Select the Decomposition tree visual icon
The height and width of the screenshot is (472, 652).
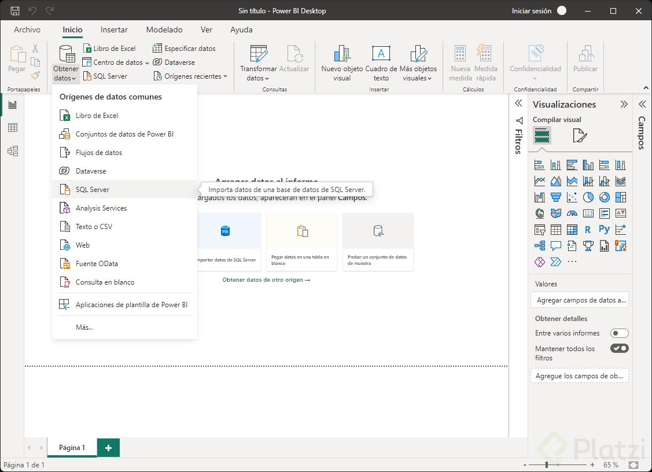click(x=539, y=246)
